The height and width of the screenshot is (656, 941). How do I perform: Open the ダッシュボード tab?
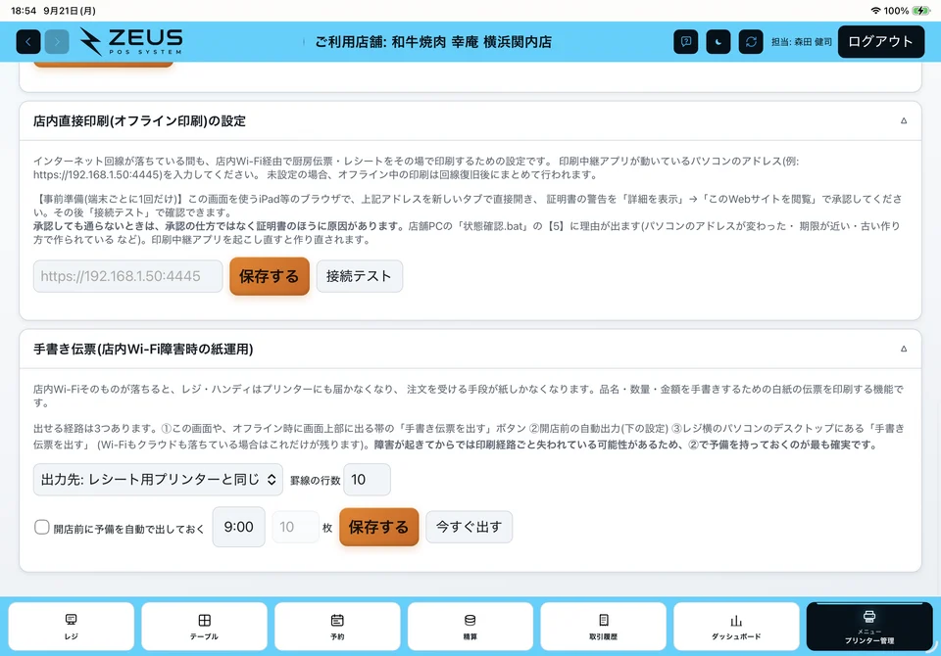click(736, 627)
